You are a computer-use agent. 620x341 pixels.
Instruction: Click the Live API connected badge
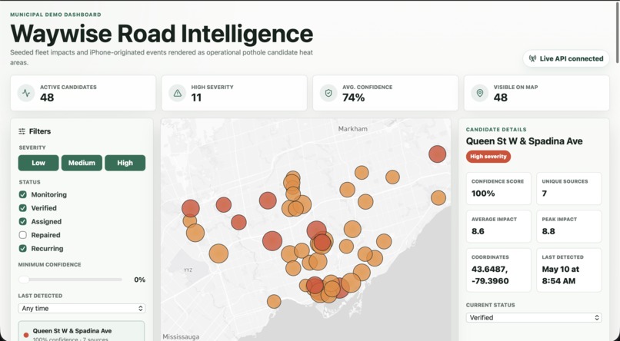[566, 59]
